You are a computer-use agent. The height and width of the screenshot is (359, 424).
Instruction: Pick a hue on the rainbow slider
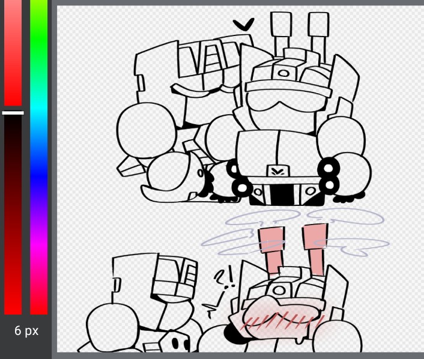39,157
